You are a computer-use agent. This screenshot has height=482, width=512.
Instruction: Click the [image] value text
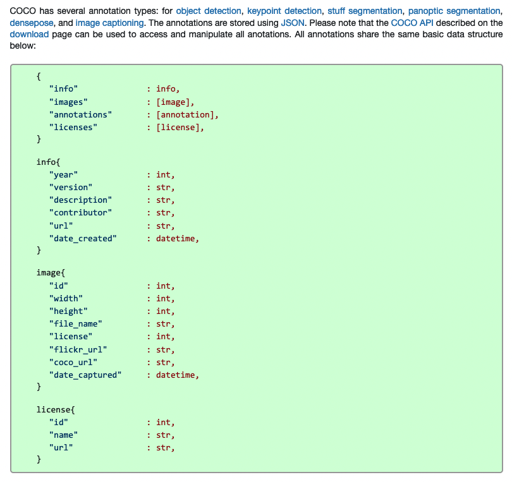(173, 102)
